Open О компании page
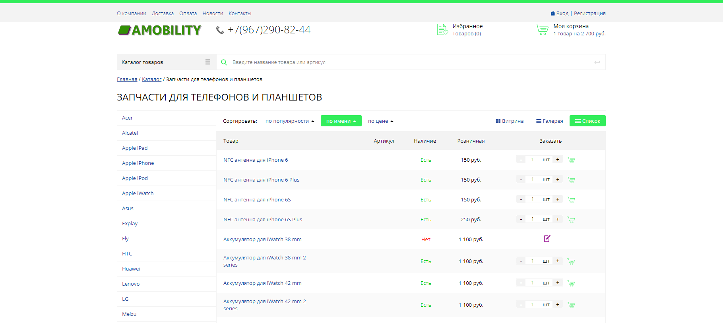This screenshot has height=323, width=723. (x=132, y=14)
